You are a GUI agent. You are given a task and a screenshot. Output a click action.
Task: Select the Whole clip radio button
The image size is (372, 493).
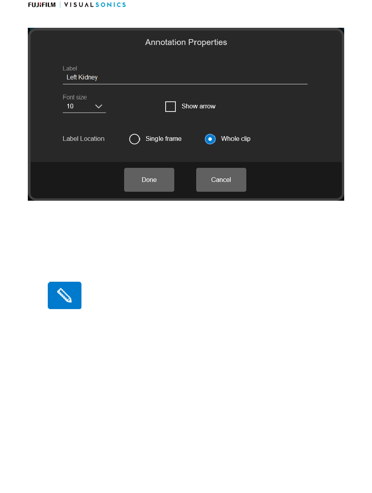[x=210, y=139]
